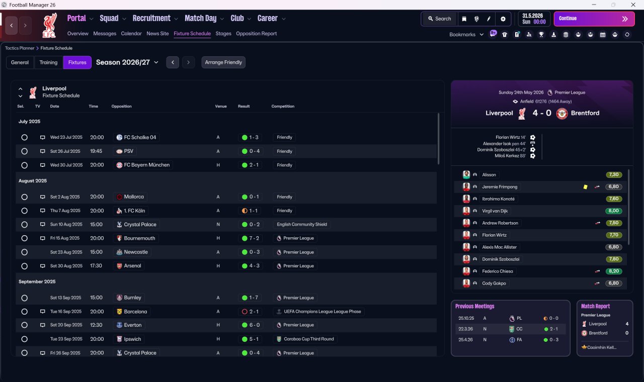Open the Opposition Report tab
The width and height of the screenshot is (644, 382).
click(257, 34)
